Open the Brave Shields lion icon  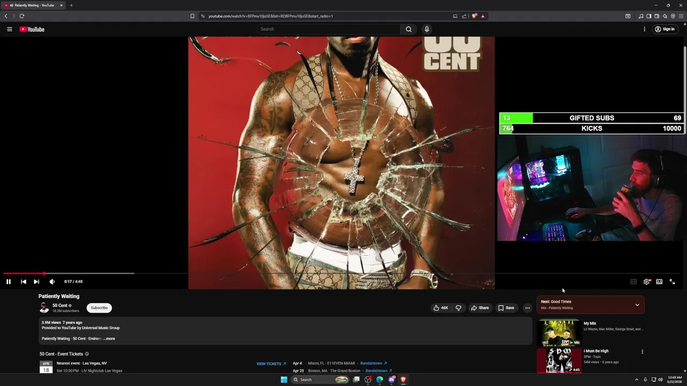[474, 16]
